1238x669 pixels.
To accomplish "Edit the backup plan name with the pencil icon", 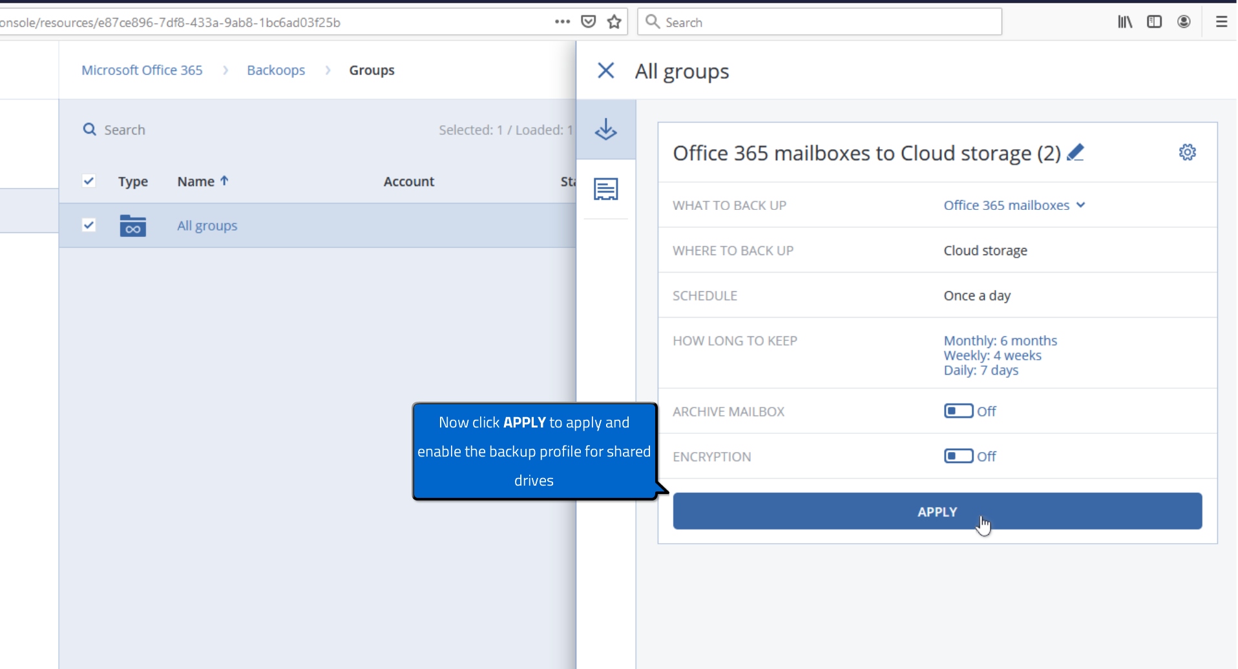I will pos(1075,152).
